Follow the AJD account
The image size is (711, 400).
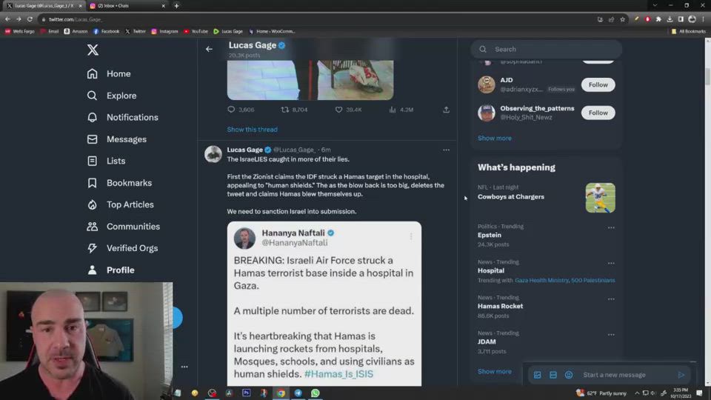click(598, 84)
